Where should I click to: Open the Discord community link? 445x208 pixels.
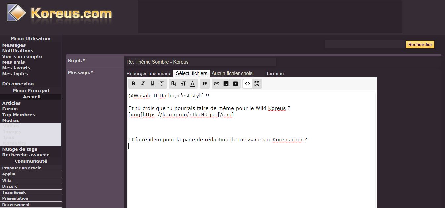(10, 186)
